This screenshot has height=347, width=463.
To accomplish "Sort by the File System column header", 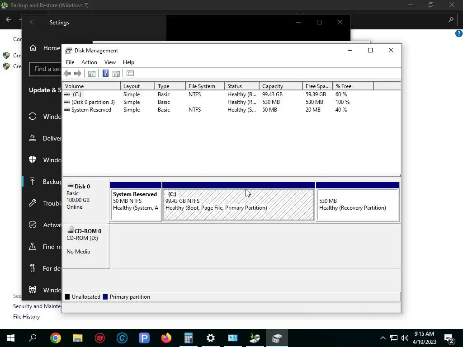I will coord(205,86).
